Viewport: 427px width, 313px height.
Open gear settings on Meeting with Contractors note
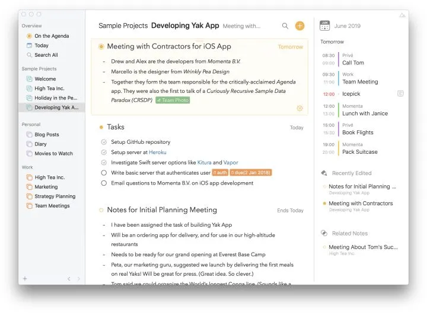click(299, 108)
